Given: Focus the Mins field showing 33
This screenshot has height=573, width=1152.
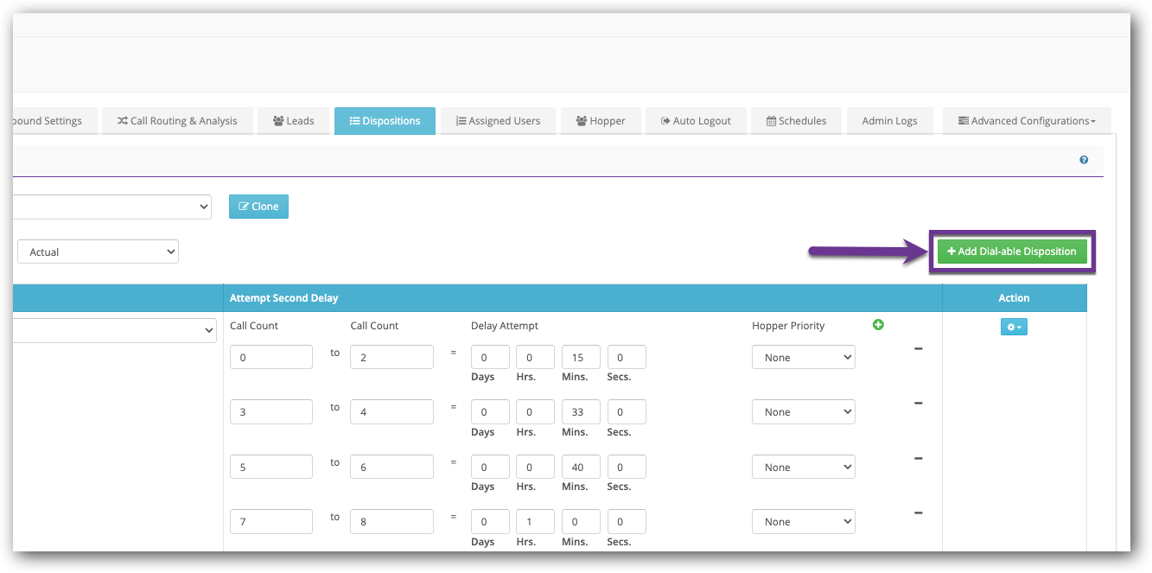Looking at the screenshot, I should 580,411.
